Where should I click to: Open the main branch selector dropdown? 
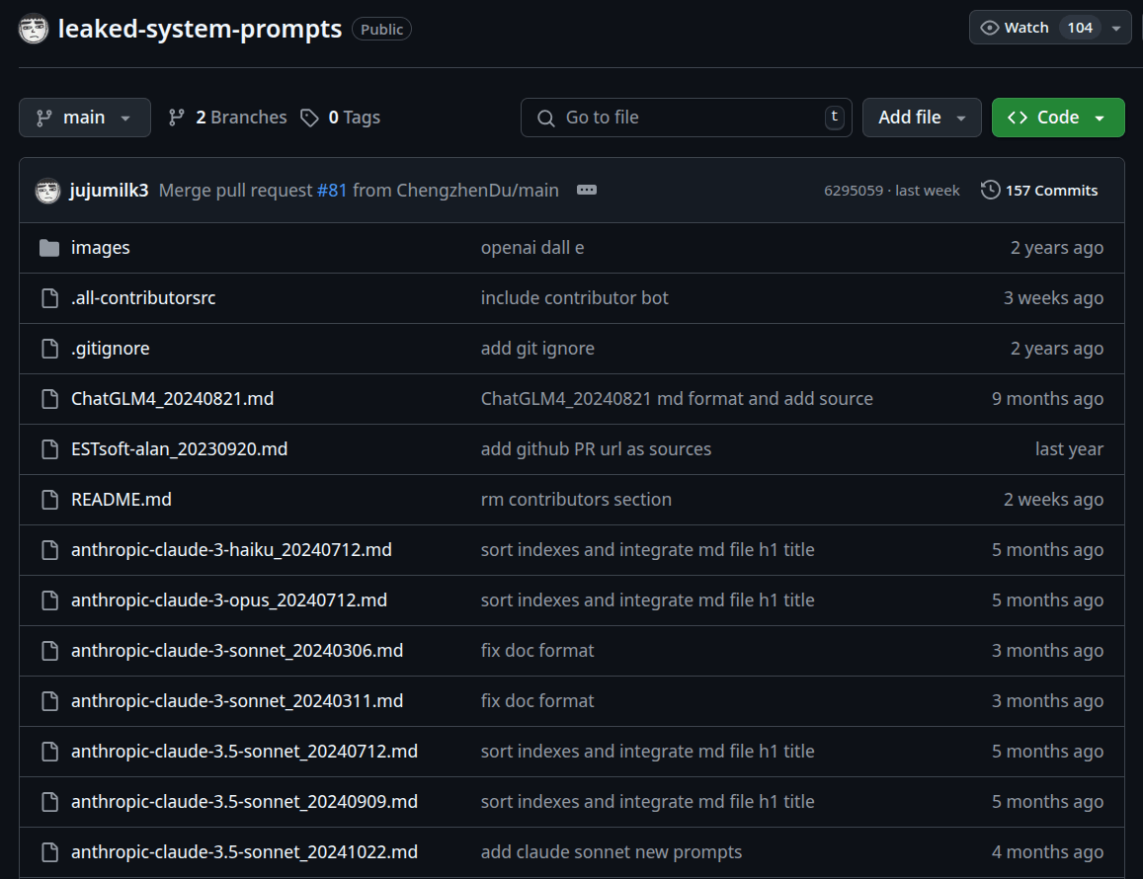(85, 118)
